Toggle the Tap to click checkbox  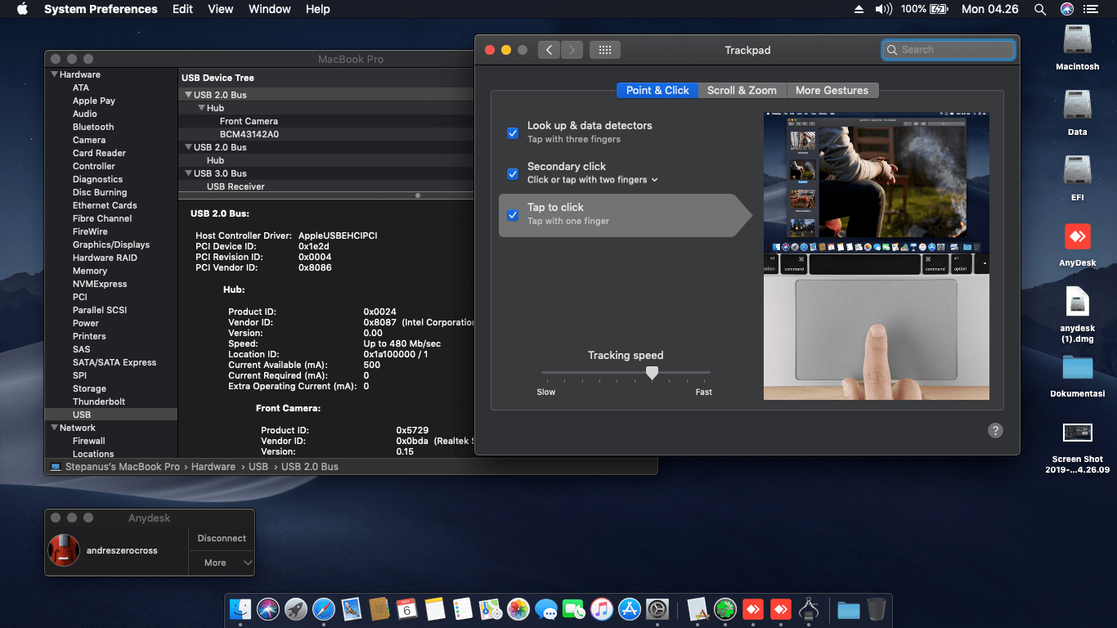513,215
